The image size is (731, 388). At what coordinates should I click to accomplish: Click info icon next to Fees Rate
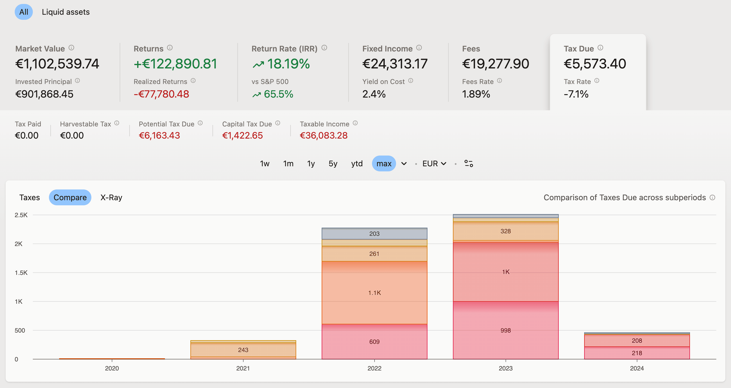(x=500, y=81)
